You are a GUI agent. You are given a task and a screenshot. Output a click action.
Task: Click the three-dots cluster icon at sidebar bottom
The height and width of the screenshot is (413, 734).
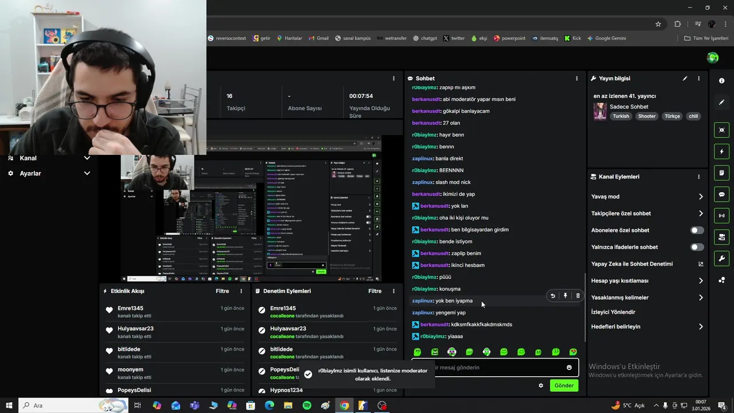click(x=721, y=280)
